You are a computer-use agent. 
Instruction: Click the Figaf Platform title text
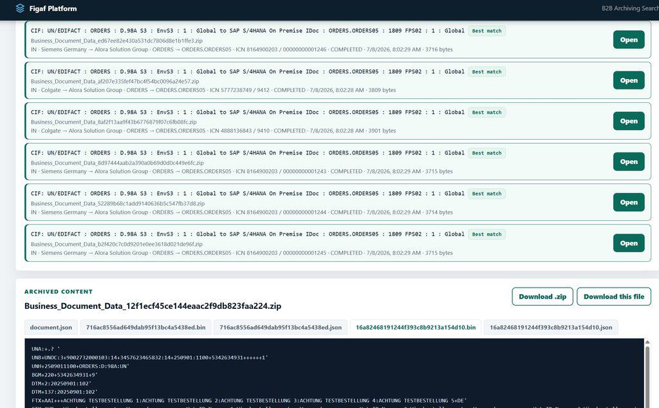pyautogui.click(x=53, y=8)
